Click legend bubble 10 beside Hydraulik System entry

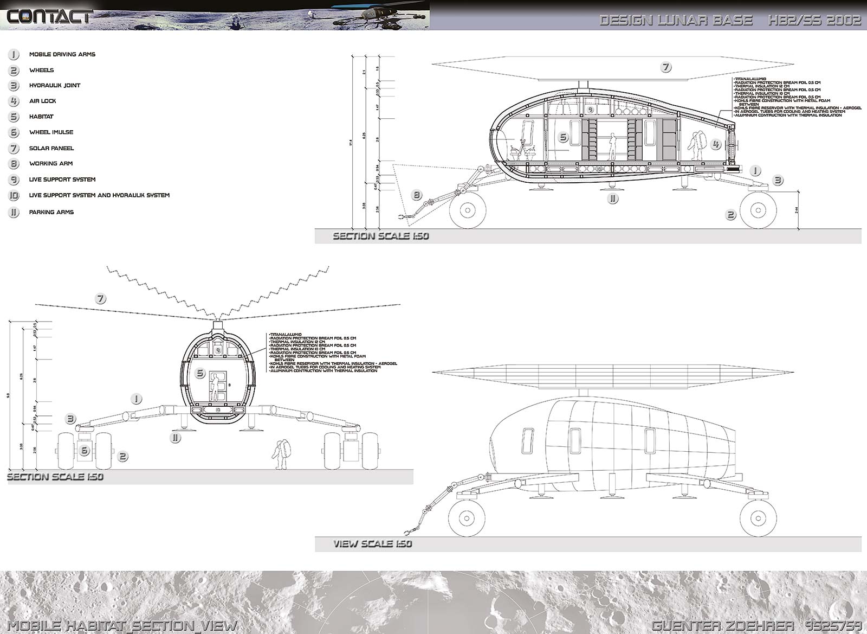pyautogui.click(x=14, y=196)
